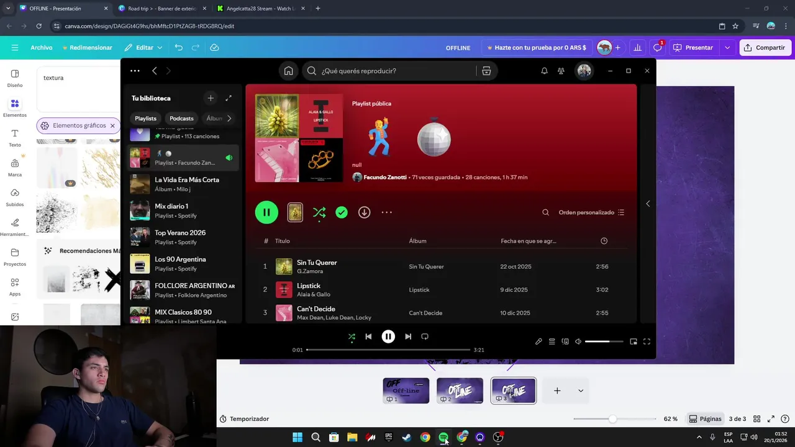Select Canva page 2 thumbnail
The image size is (795, 447).
pyautogui.click(x=460, y=391)
